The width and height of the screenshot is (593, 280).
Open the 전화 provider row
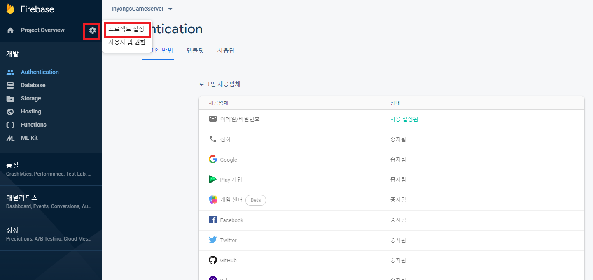[391, 139]
